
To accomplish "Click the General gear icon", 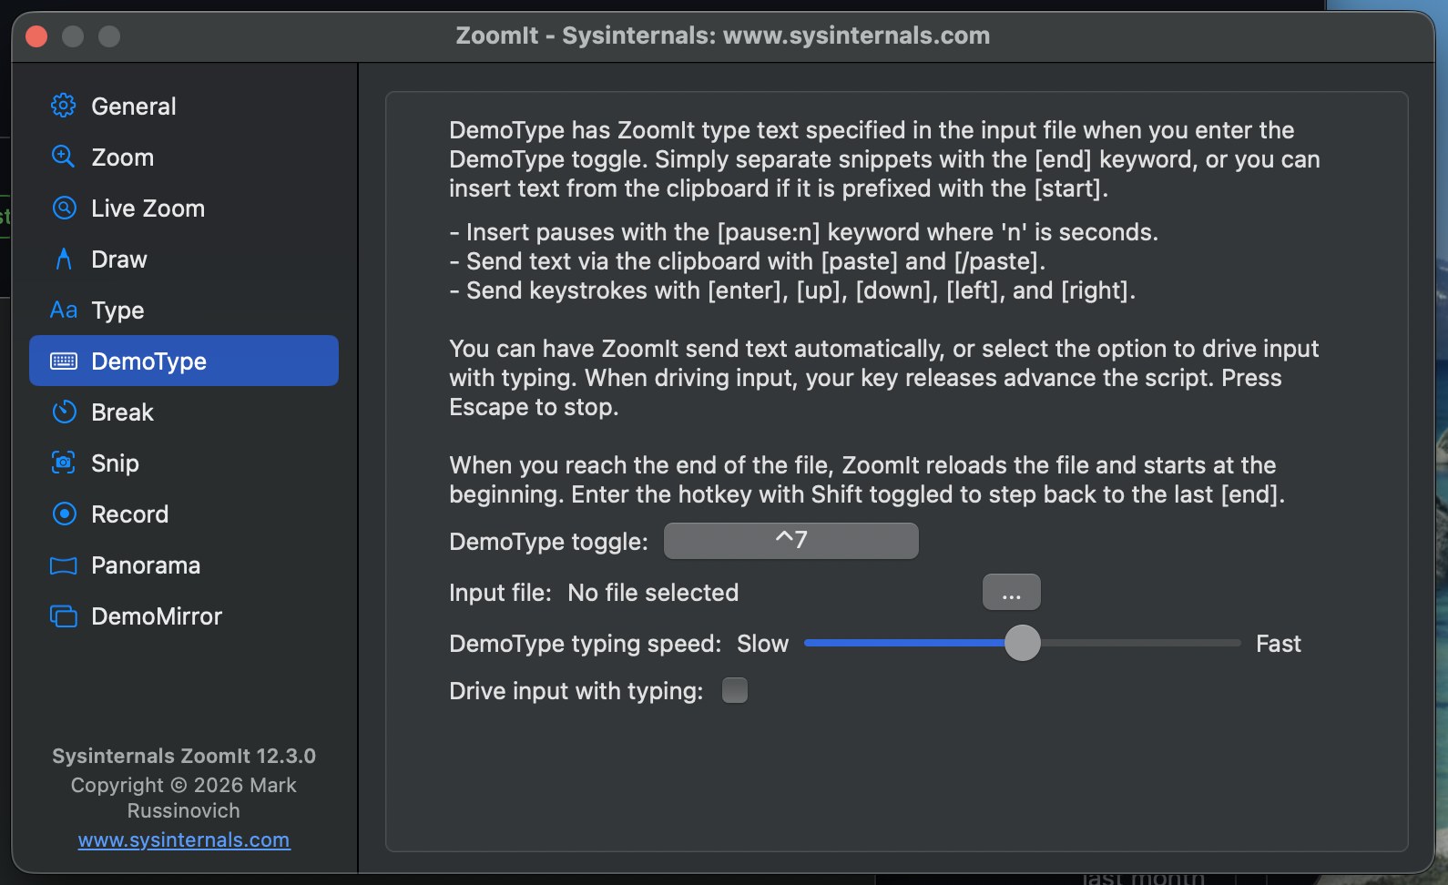I will pos(63,106).
